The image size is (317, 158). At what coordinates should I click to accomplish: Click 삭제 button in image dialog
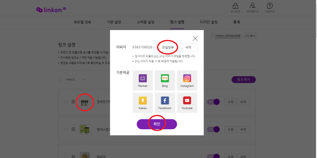click(188, 47)
